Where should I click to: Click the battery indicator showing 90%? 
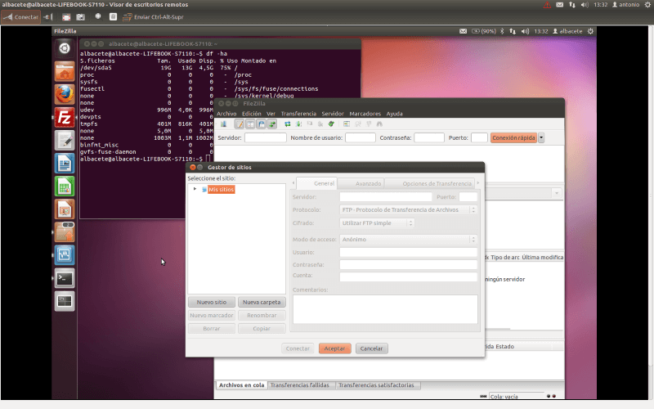pos(484,31)
